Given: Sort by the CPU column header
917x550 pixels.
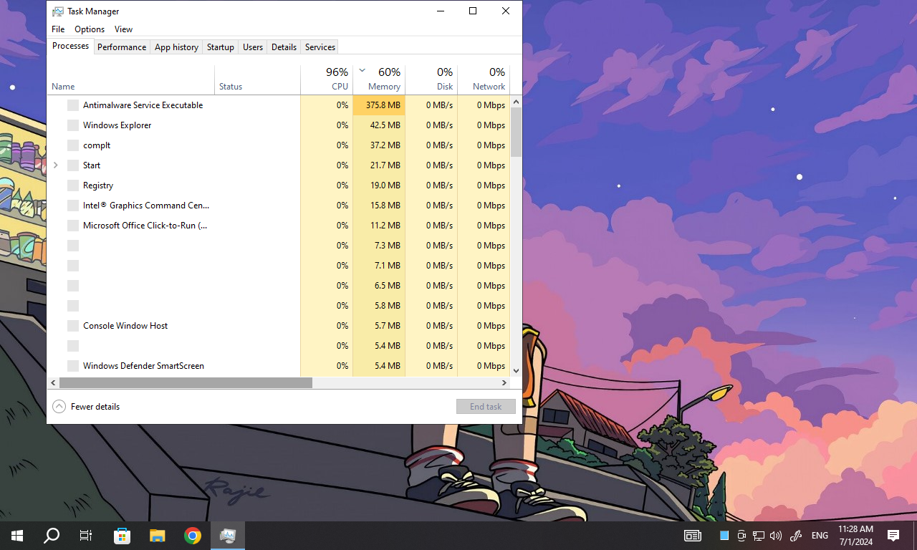Looking at the screenshot, I should point(327,79).
